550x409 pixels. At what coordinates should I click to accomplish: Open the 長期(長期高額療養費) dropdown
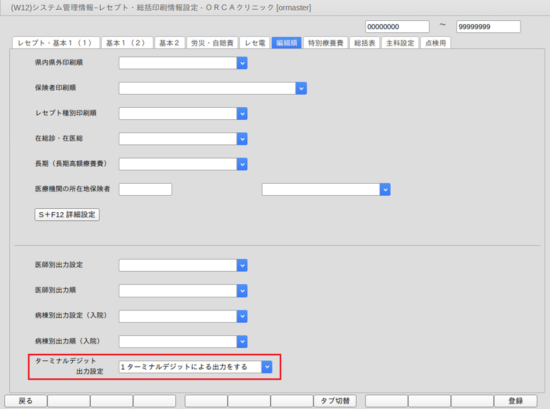coord(242,164)
